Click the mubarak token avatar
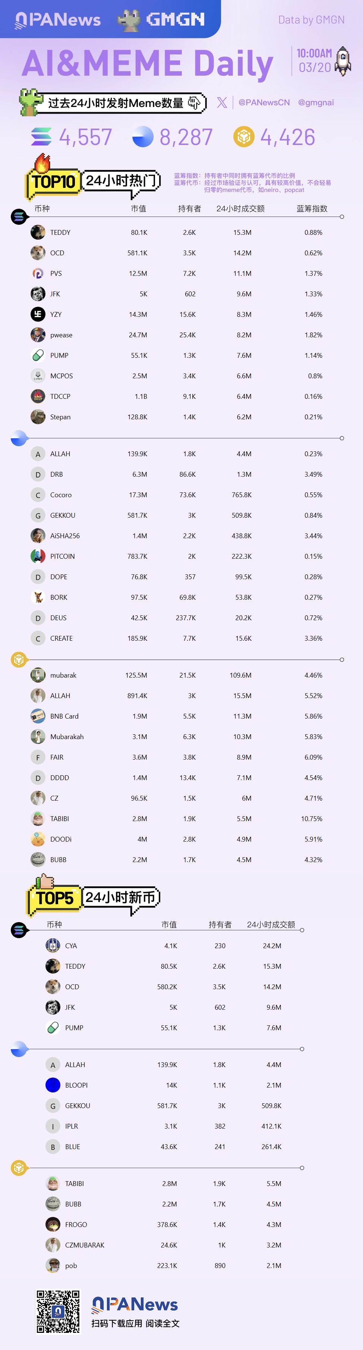Viewport: 363px width, 1350px height. pos(38,675)
